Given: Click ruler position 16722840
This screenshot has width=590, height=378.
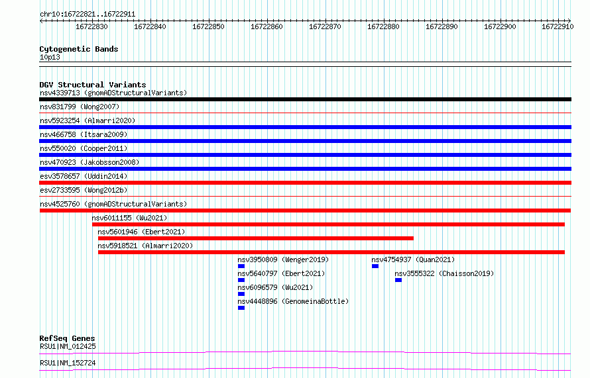Looking at the screenshot, I should [x=150, y=26].
